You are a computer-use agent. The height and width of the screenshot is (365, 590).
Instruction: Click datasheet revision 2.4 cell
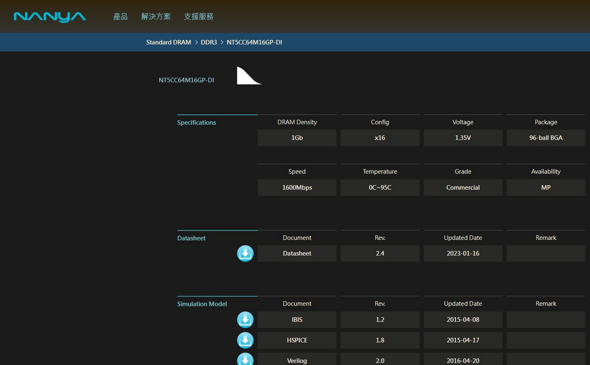[x=380, y=254]
